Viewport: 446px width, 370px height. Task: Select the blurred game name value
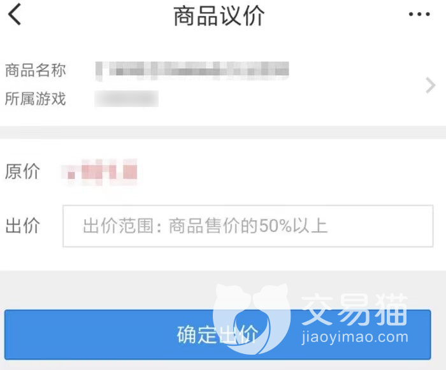(127, 99)
